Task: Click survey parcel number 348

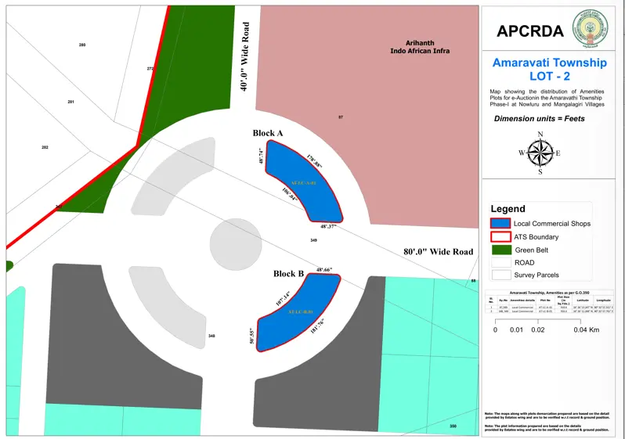Action: [x=211, y=336]
